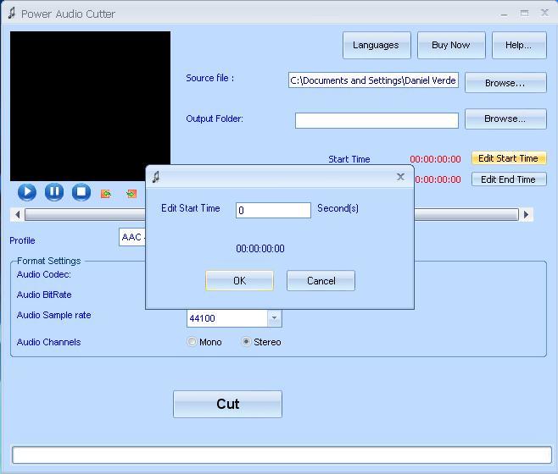The height and width of the screenshot is (474, 558).
Task: Click seek bar right arrow
Action: (526, 215)
